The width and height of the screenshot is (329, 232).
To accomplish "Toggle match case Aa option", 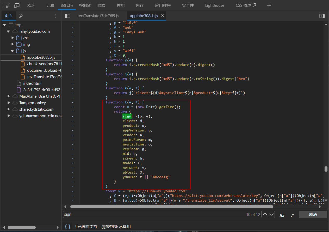I will 282,215.
